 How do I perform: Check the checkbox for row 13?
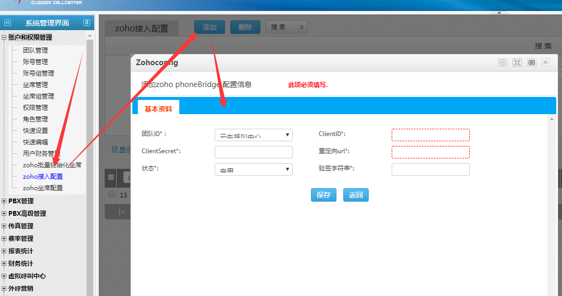(x=111, y=194)
